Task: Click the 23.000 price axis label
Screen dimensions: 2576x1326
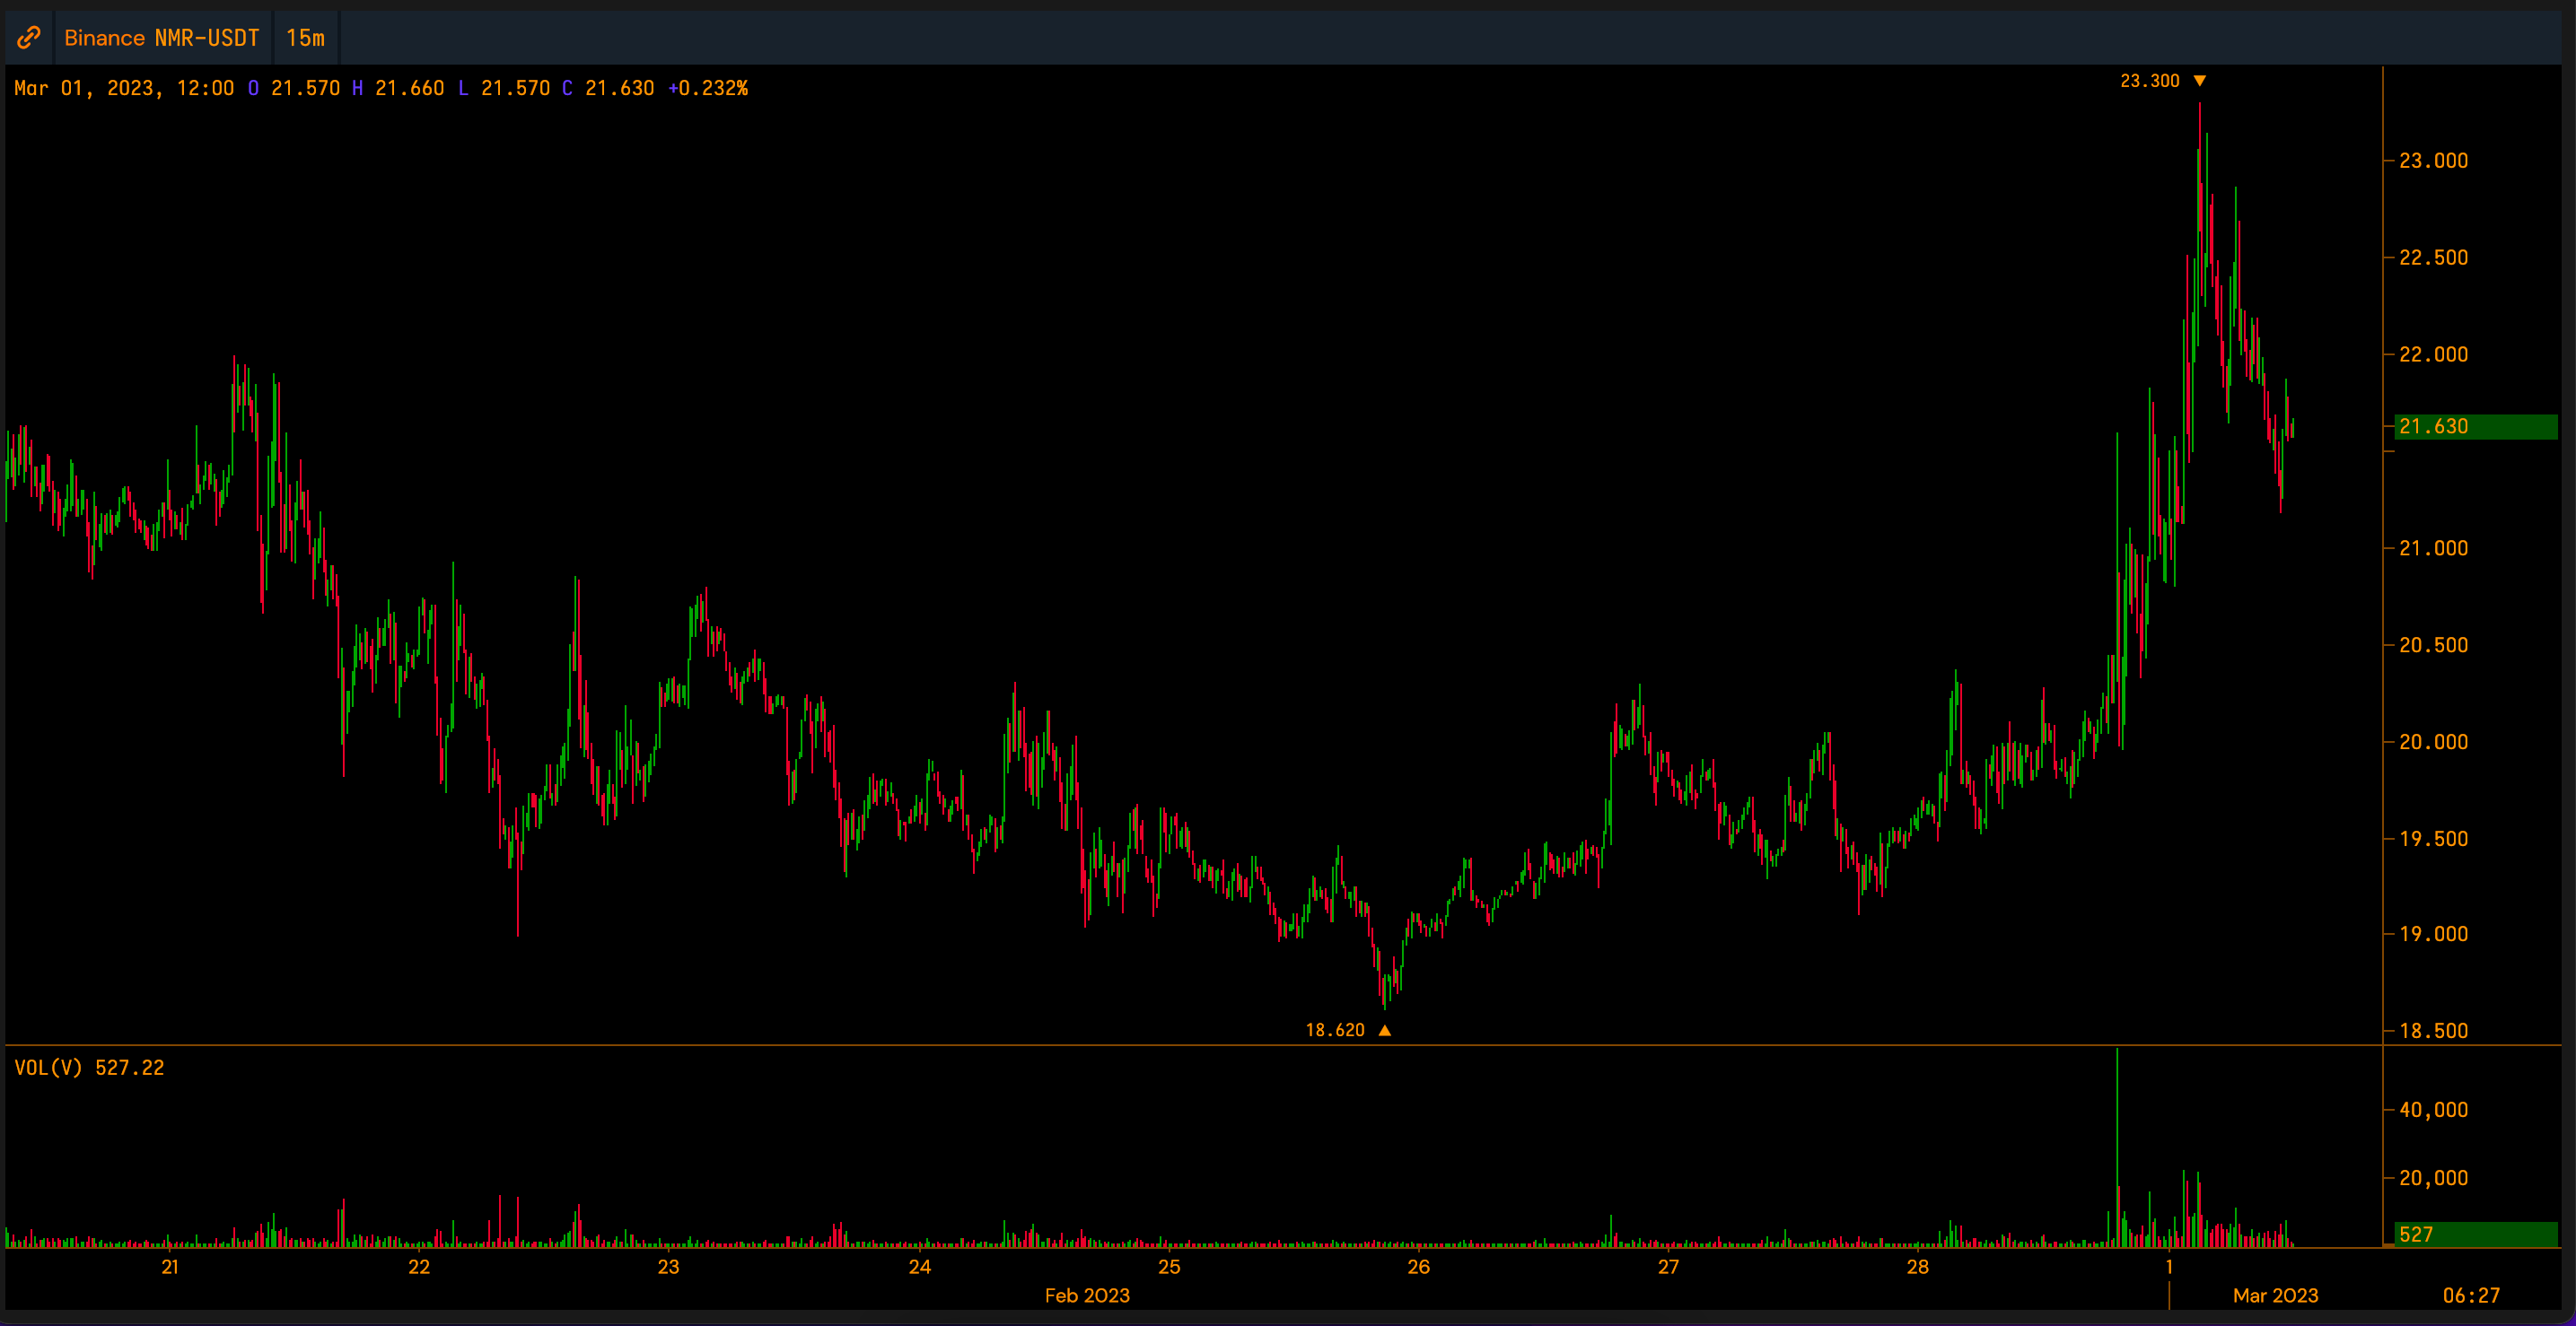Action: point(2433,161)
